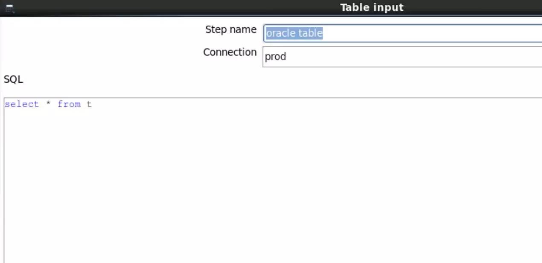Click the "select" keyword in SQL editor
This screenshot has width=542, height=263.
click(x=22, y=104)
